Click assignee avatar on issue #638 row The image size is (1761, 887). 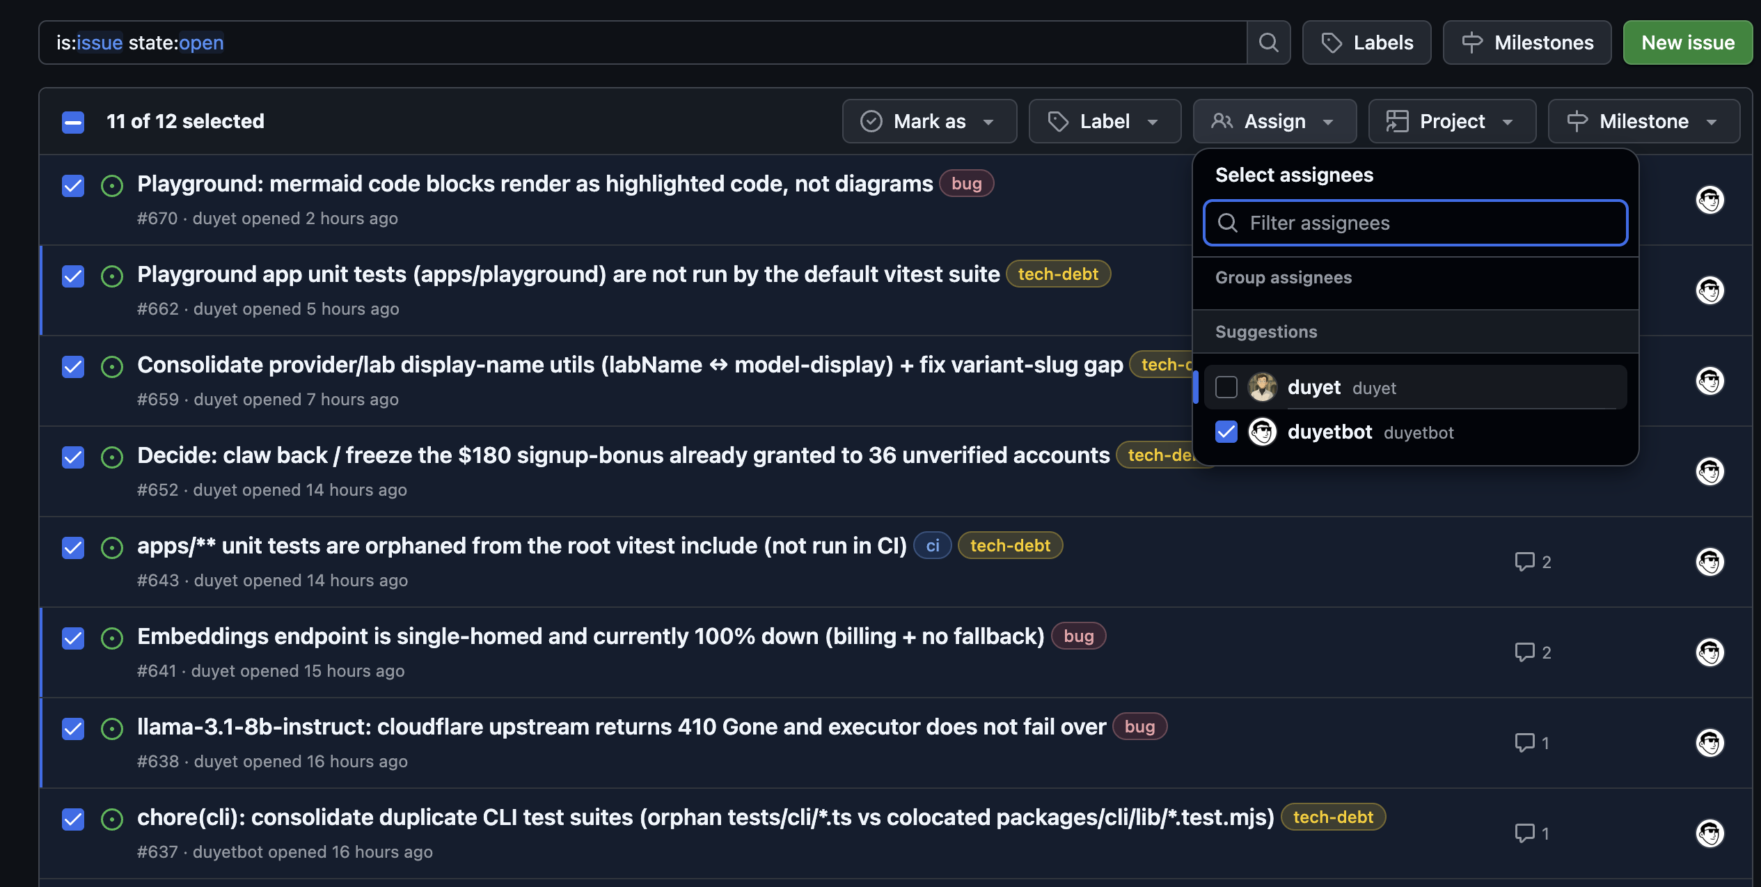(1709, 743)
